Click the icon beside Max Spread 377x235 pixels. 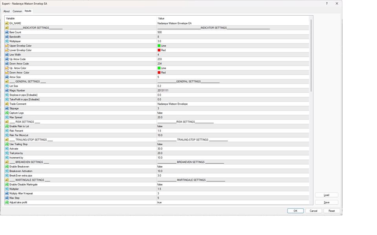click(7, 117)
